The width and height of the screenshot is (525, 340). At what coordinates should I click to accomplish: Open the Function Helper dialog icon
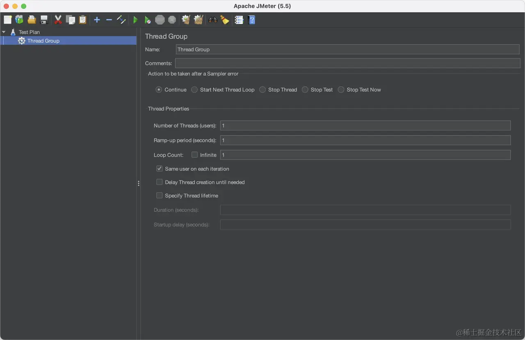225,19
